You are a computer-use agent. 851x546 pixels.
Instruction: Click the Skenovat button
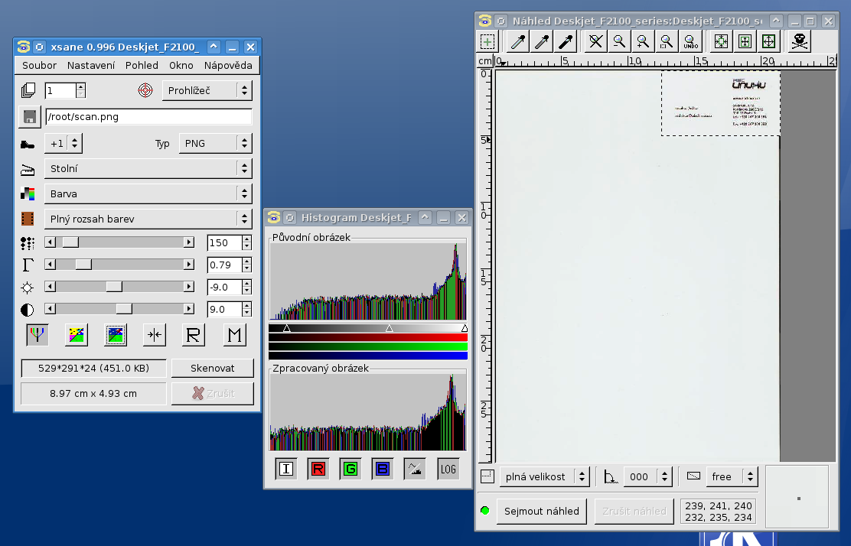click(213, 368)
